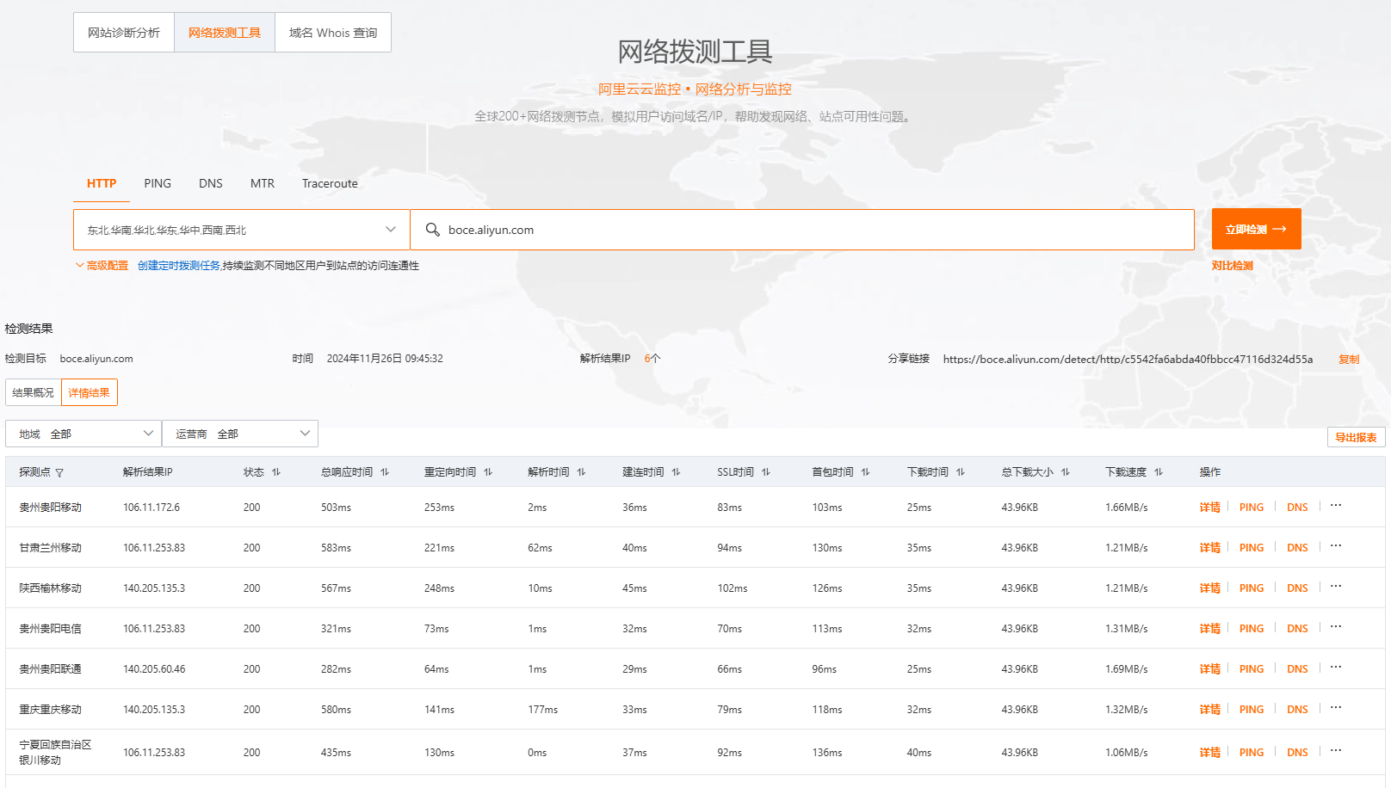Show 结果概况 view
The image size is (1391, 788).
click(x=33, y=392)
